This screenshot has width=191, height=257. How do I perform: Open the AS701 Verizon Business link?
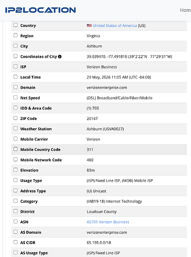(108, 222)
